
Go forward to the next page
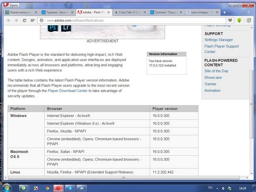tap(16, 20)
